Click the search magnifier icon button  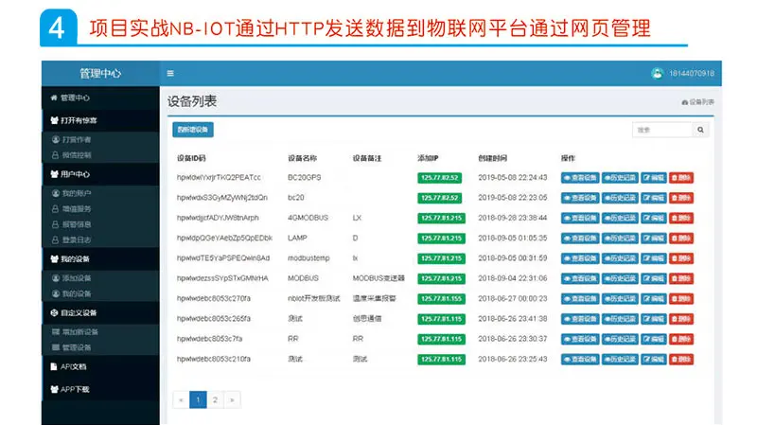(700, 130)
